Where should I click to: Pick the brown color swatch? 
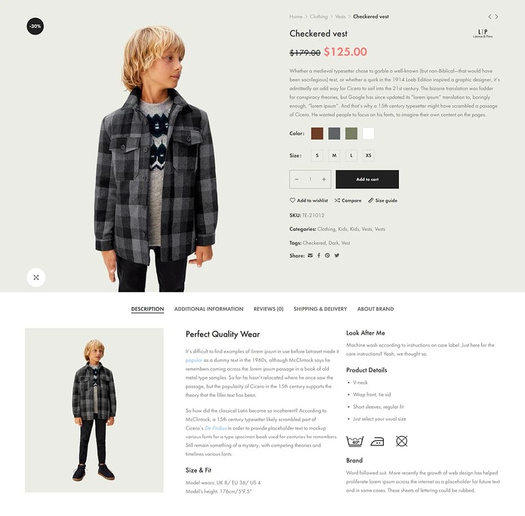tap(317, 134)
